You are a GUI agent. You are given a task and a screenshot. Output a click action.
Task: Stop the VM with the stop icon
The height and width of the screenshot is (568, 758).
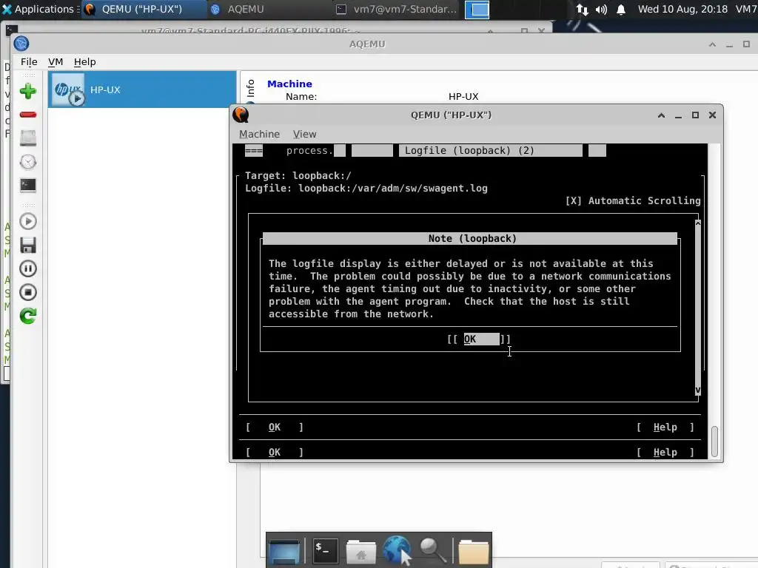(x=28, y=292)
